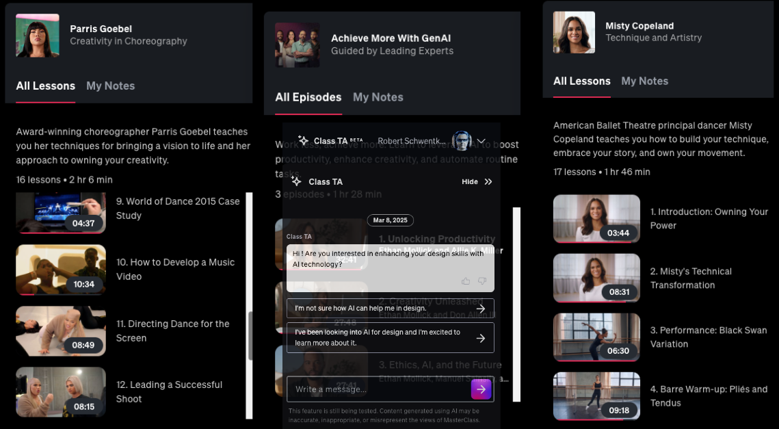Switch to My Notes tab in the Parris Goebel class
Image resolution: width=779 pixels, height=429 pixels.
tap(110, 86)
